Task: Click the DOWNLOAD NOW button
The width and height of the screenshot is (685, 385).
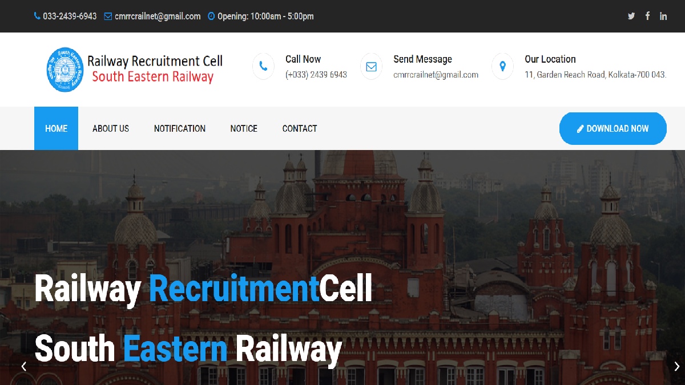Action: pos(613,128)
